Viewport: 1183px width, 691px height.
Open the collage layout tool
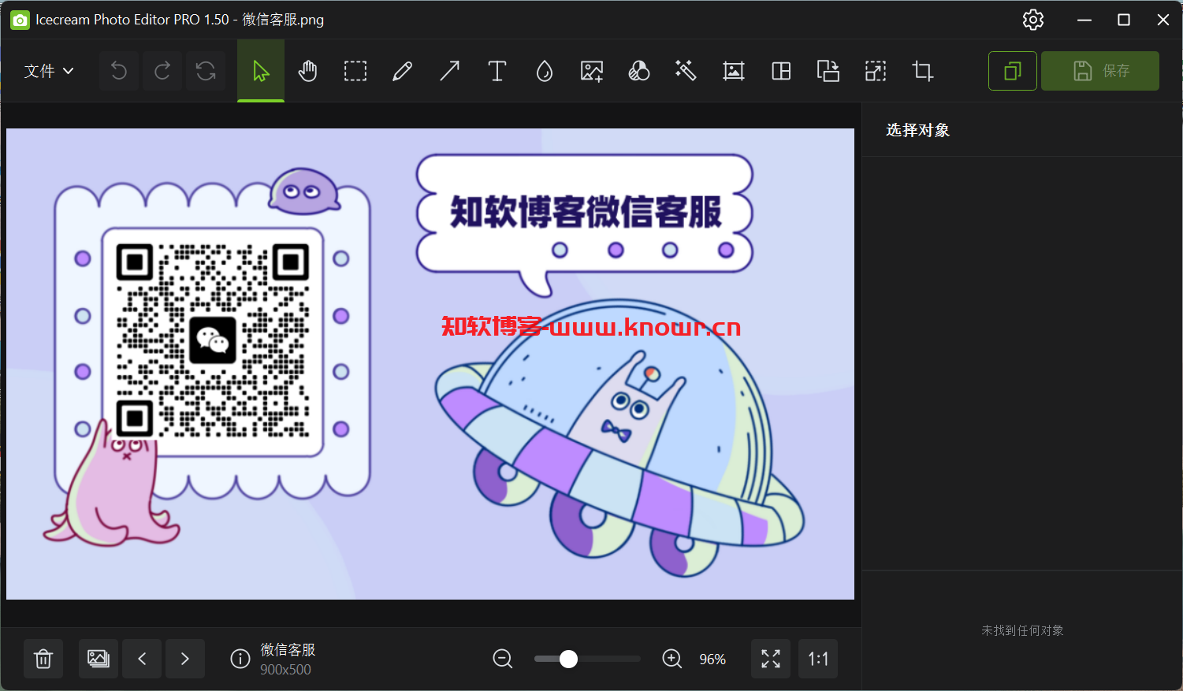(781, 71)
